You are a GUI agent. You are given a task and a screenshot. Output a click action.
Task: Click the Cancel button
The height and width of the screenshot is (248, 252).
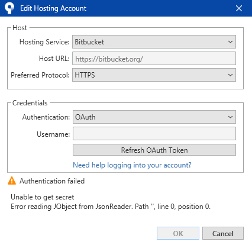(x=223, y=233)
